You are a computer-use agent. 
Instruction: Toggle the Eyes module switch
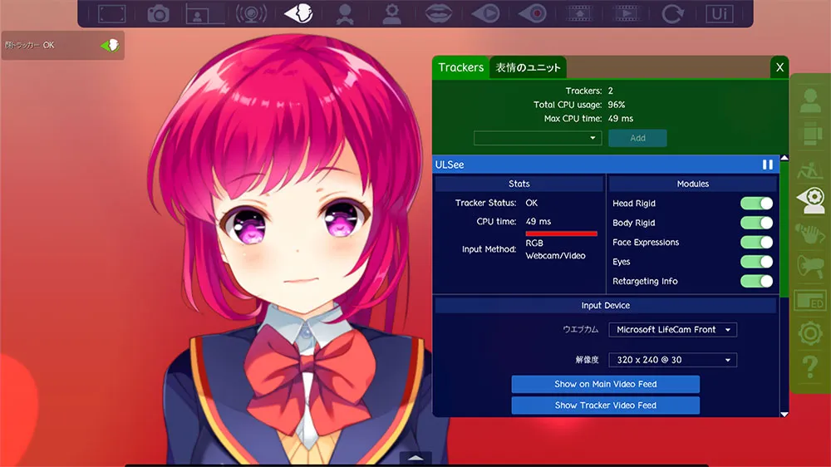click(756, 262)
